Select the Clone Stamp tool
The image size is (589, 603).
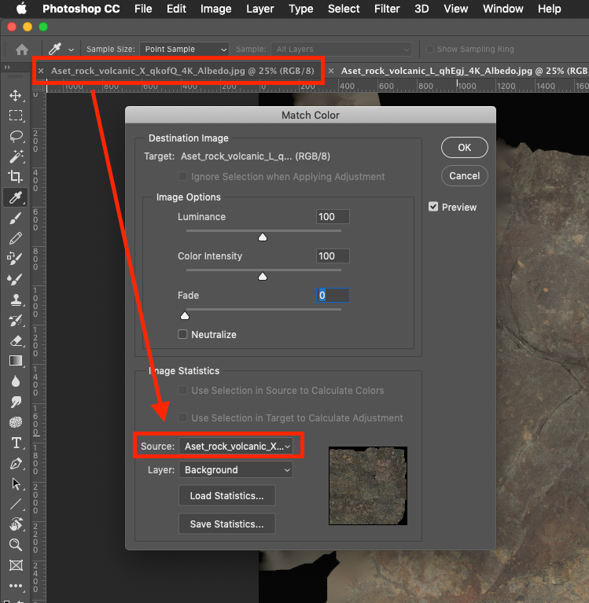(x=16, y=300)
